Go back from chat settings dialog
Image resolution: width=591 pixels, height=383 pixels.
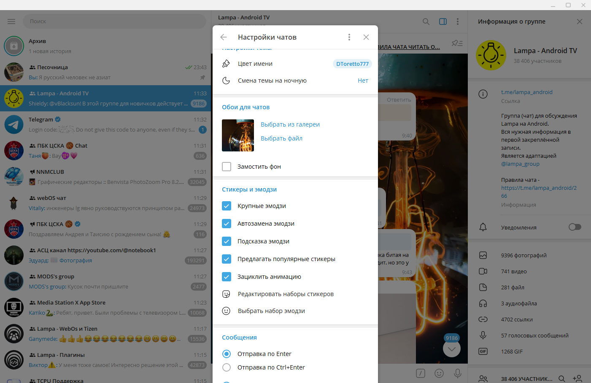click(x=224, y=37)
